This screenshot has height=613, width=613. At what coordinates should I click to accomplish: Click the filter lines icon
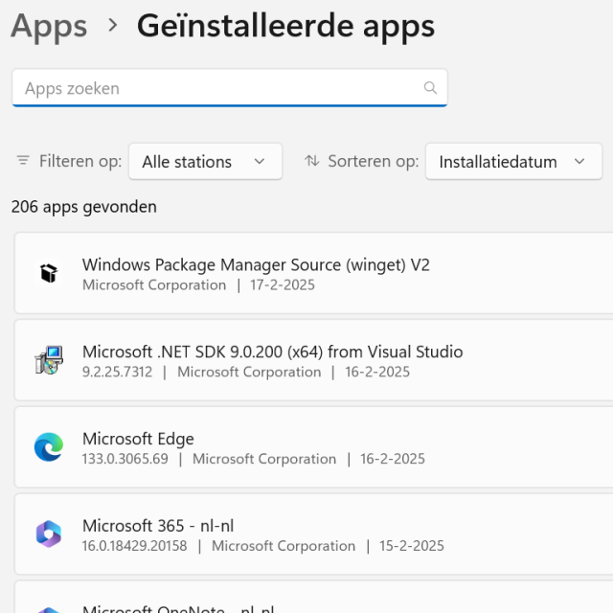23,160
